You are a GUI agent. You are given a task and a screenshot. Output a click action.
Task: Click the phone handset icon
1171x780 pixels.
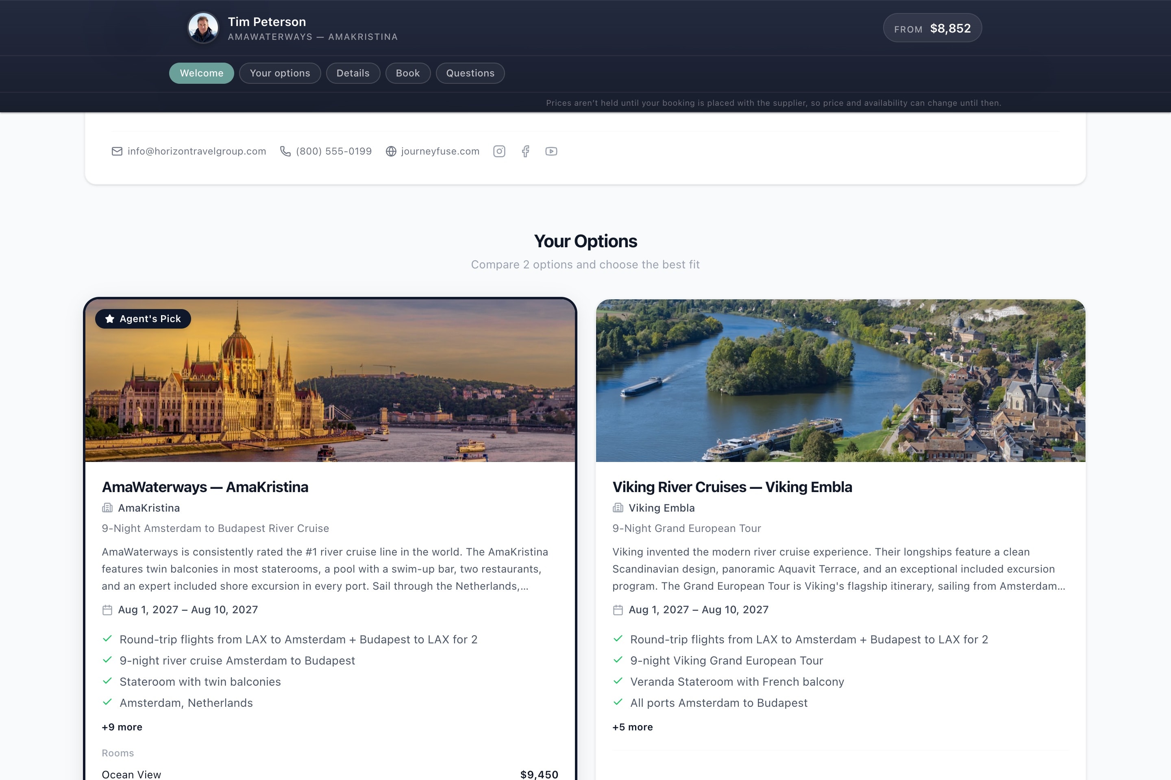(x=285, y=151)
